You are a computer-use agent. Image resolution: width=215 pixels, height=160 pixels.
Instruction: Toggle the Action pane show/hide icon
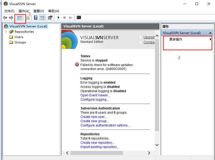coord(42,18)
